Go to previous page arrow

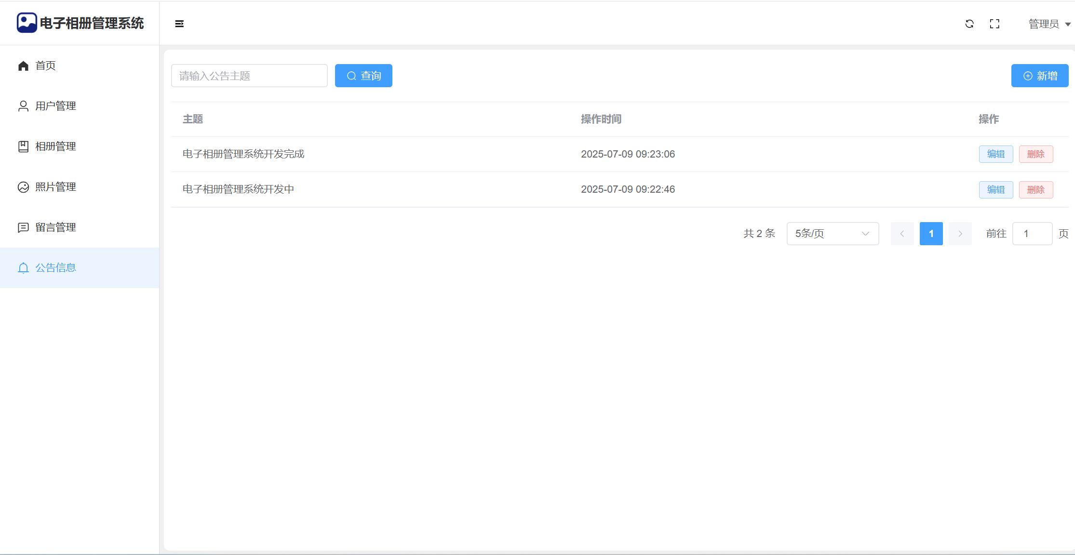click(x=902, y=234)
